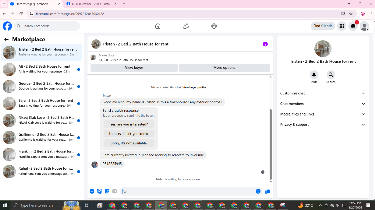Open the Groups icon in top navigation
This screenshot has height=210, width=375.
click(x=214, y=26)
